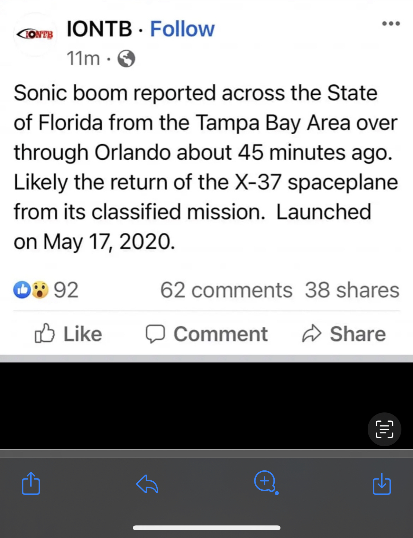Like the sonic boom post
This screenshot has height=538, width=413.
pos(68,334)
